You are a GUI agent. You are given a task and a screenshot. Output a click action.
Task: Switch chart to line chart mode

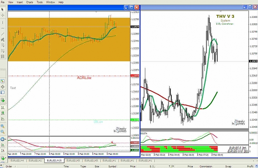tap(2, 119)
